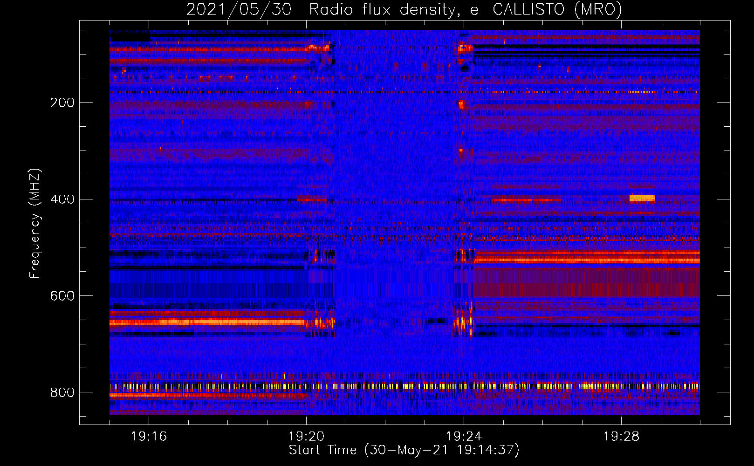Click the 600 frequency tick label

tap(62, 296)
